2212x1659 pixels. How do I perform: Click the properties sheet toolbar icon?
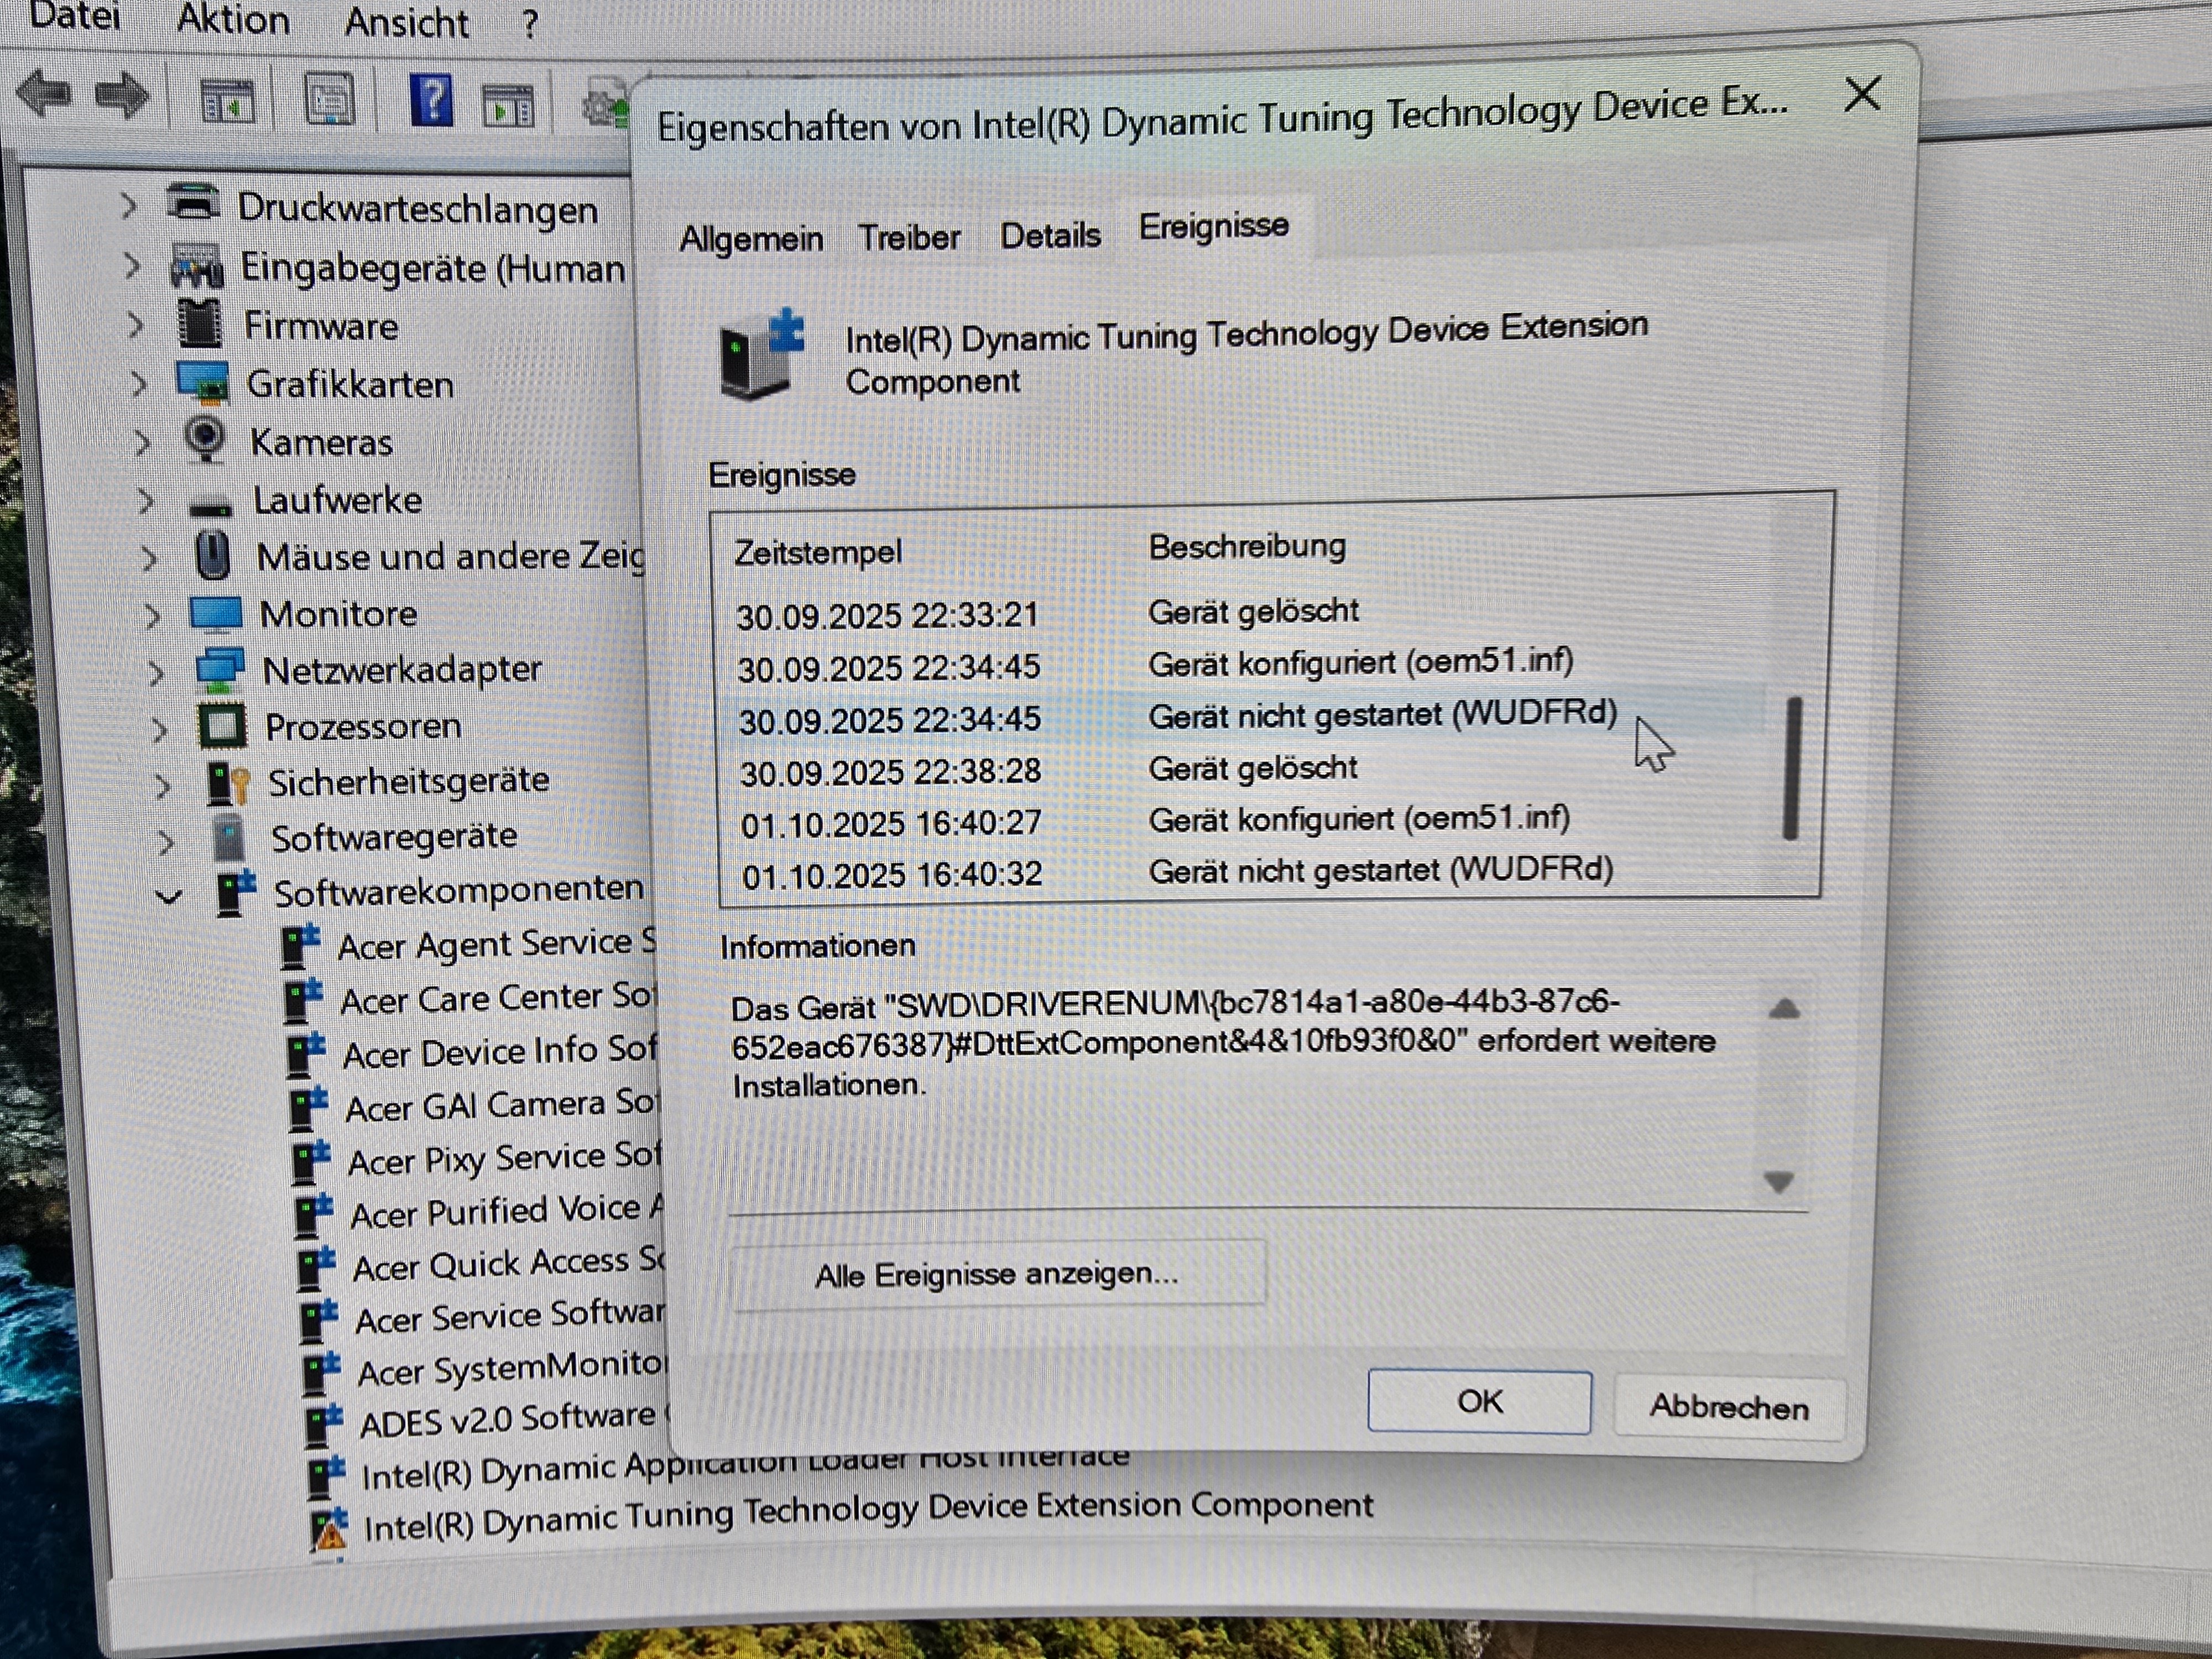[330, 100]
